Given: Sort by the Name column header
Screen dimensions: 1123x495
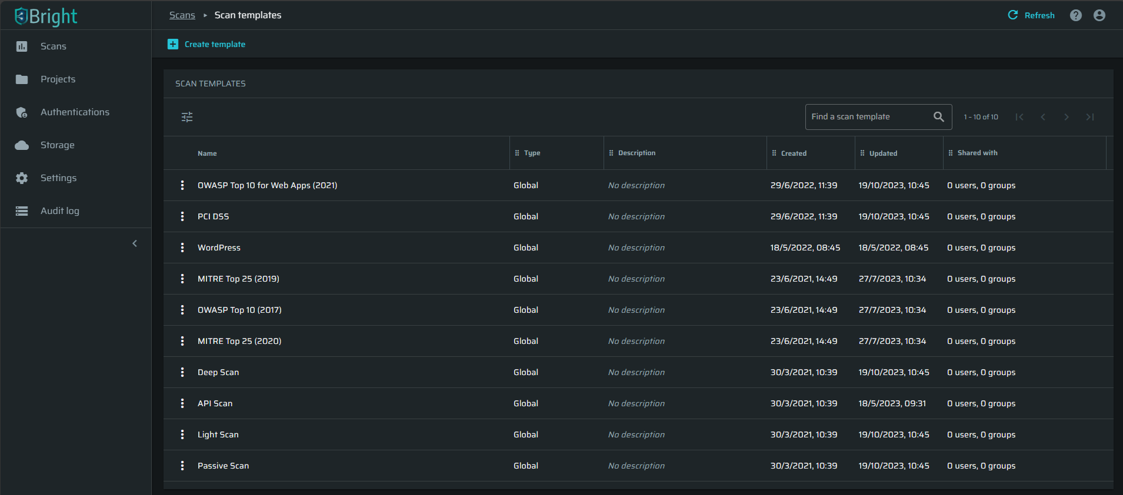Looking at the screenshot, I should click(x=207, y=153).
